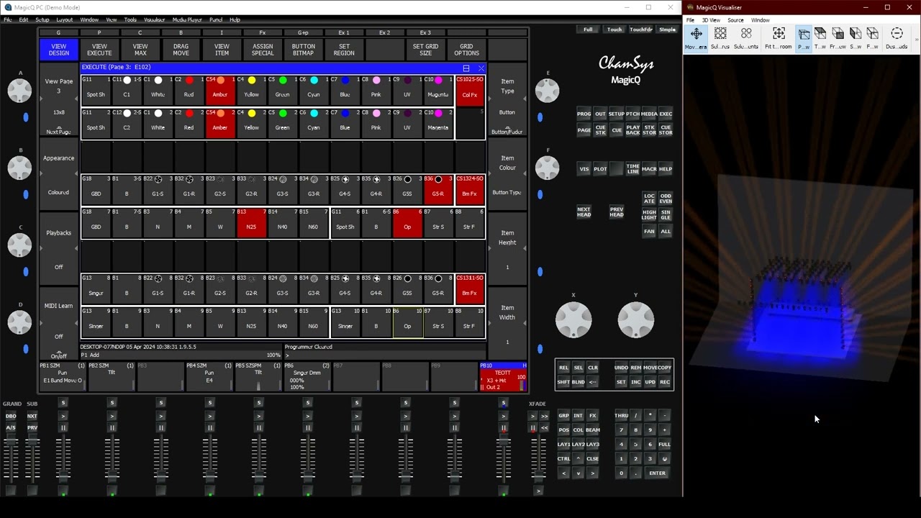
Task: Click VIEW EXECUTE soft button
Action: tap(99, 50)
